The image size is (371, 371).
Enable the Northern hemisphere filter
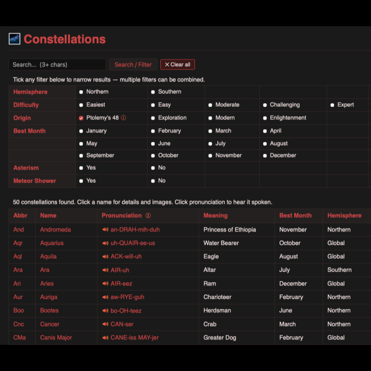(81, 92)
